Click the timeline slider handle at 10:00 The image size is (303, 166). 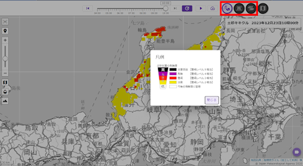[x=165, y=9]
